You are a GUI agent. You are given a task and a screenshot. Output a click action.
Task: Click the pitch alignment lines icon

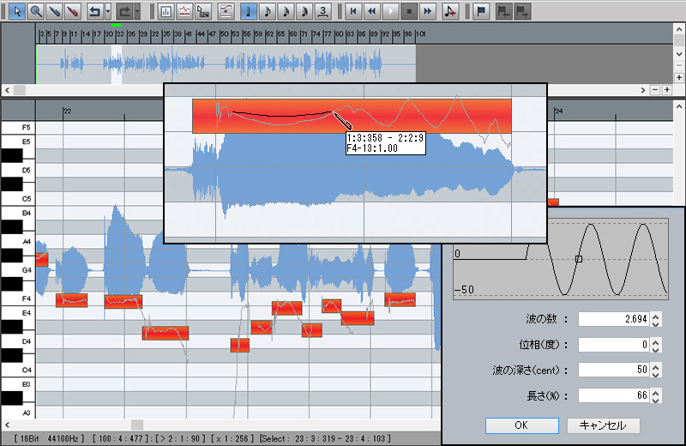(226, 11)
